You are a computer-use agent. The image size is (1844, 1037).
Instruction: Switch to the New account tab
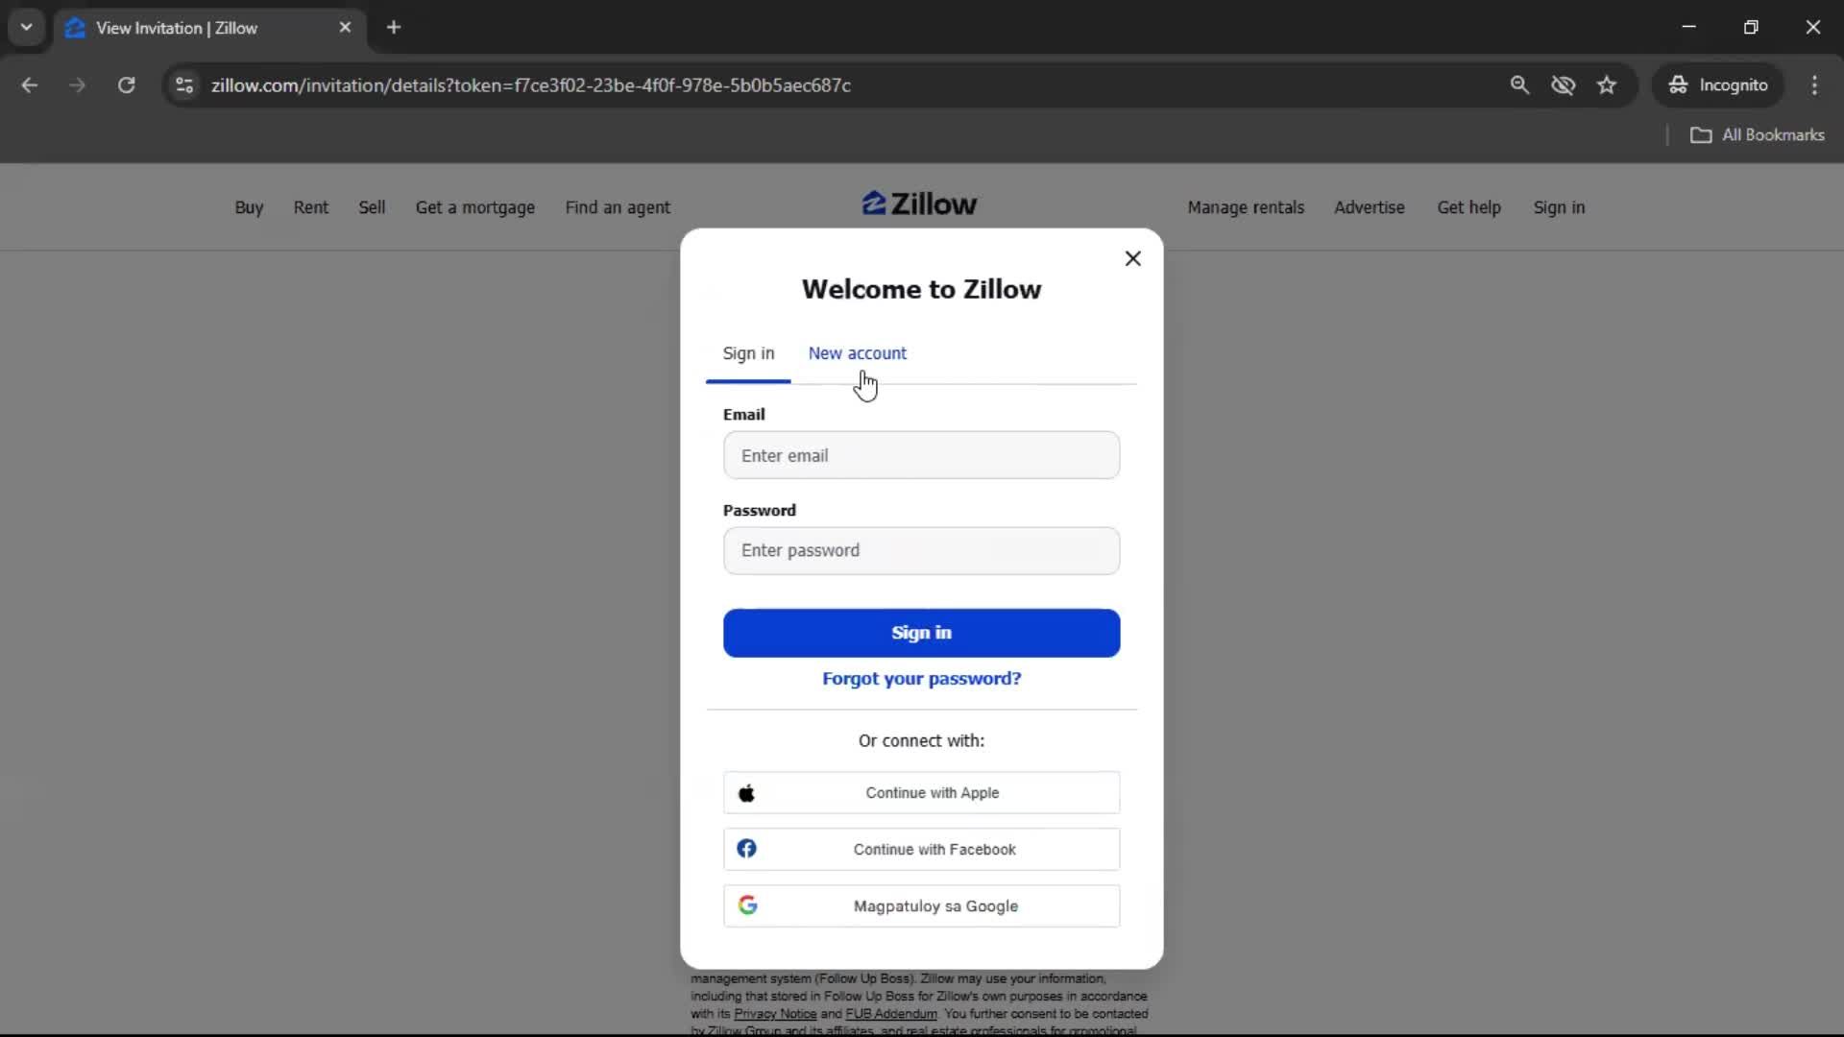(x=858, y=353)
